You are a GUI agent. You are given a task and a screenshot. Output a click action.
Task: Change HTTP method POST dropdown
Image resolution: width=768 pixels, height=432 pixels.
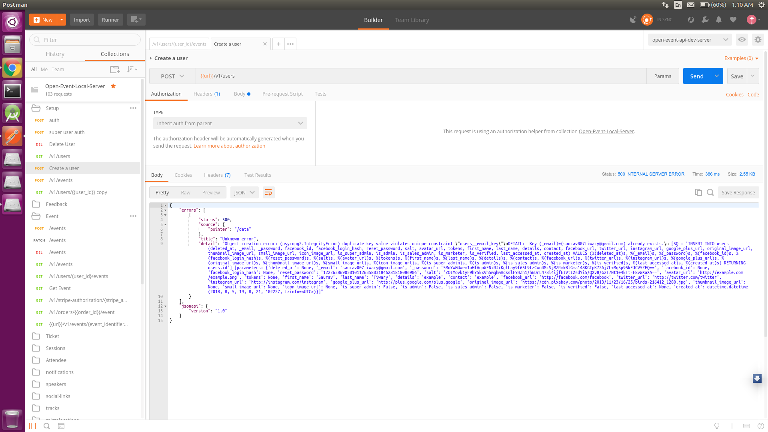(172, 76)
